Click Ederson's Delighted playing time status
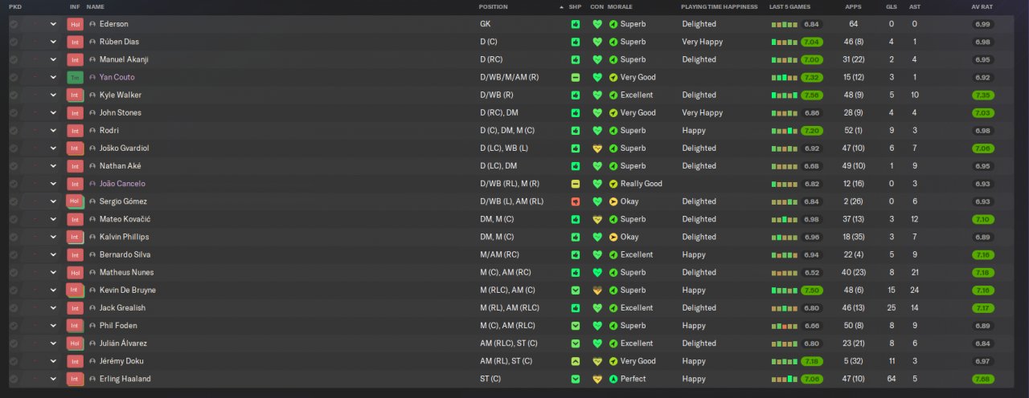1029x398 pixels. click(x=699, y=24)
